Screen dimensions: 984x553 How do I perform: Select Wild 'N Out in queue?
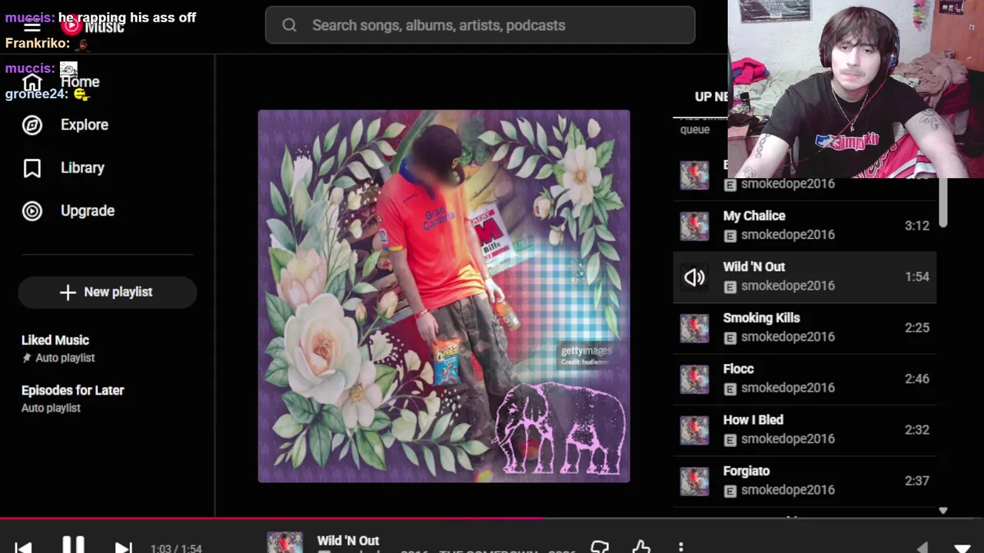804,276
